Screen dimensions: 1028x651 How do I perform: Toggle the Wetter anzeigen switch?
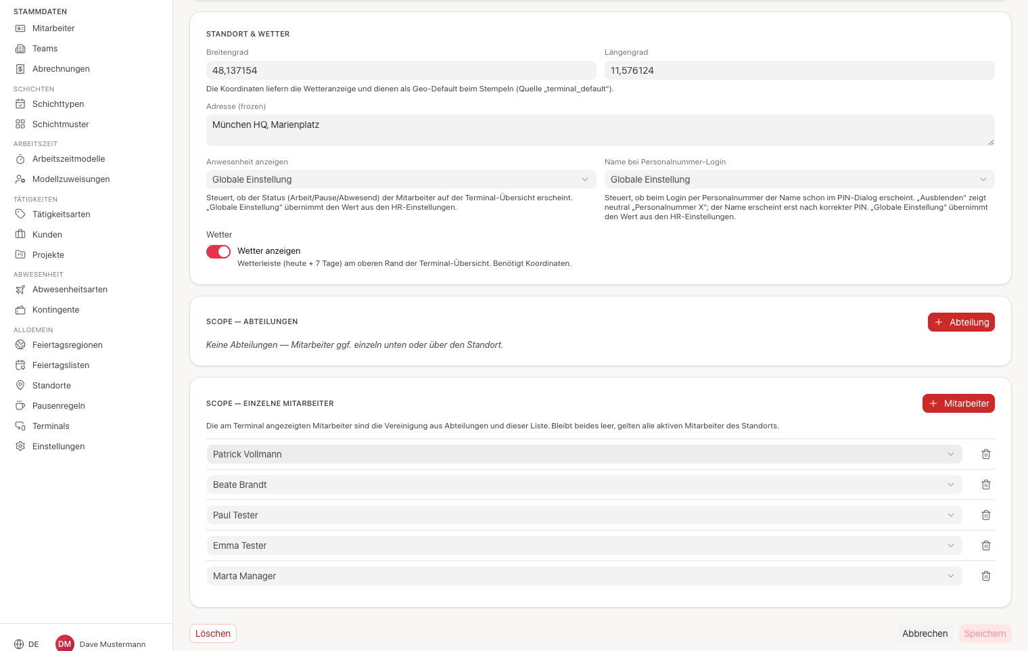(218, 252)
